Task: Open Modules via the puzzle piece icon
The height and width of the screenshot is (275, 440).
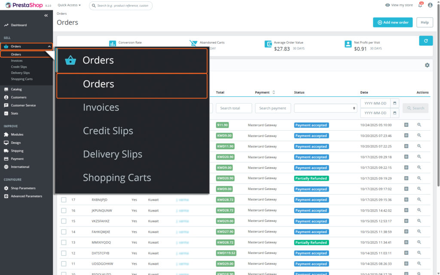Action: 6,134
